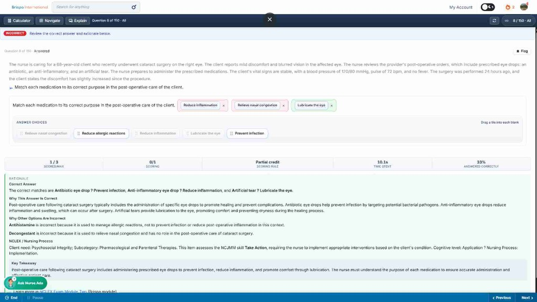Open the user profile avatar
This screenshot has height=302, width=537.
[524, 7]
